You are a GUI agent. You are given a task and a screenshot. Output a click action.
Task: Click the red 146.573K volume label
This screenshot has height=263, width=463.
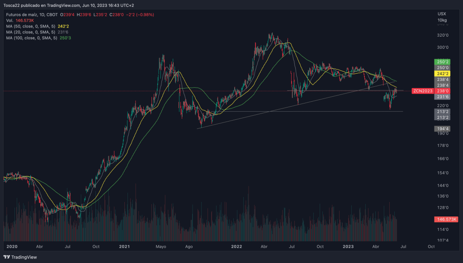[442, 219]
